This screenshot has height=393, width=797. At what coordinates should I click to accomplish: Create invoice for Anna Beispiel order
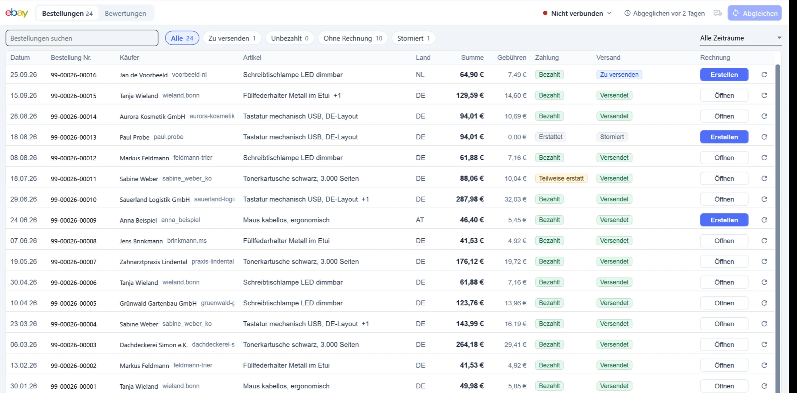click(x=724, y=220)
